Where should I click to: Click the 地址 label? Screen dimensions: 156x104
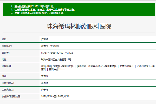point(4,60)
